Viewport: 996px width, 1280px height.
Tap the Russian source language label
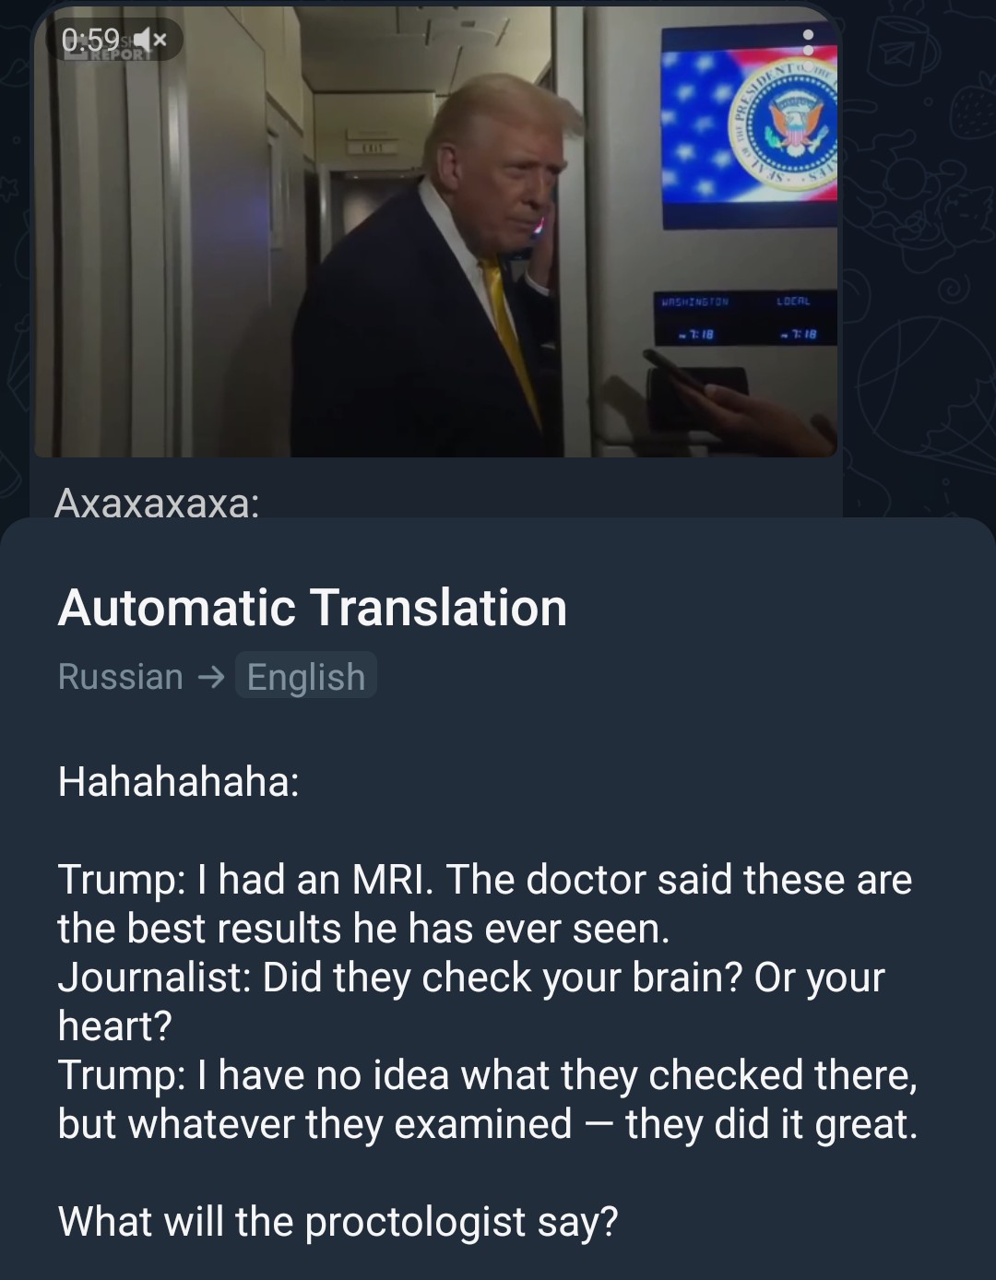point(120,676)
